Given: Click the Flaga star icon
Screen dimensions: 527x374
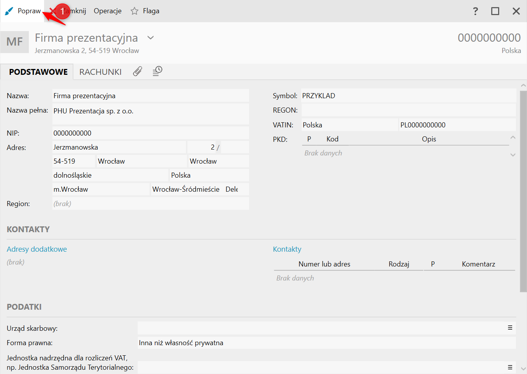Looking at the screenshot, I should pos(135,11).
